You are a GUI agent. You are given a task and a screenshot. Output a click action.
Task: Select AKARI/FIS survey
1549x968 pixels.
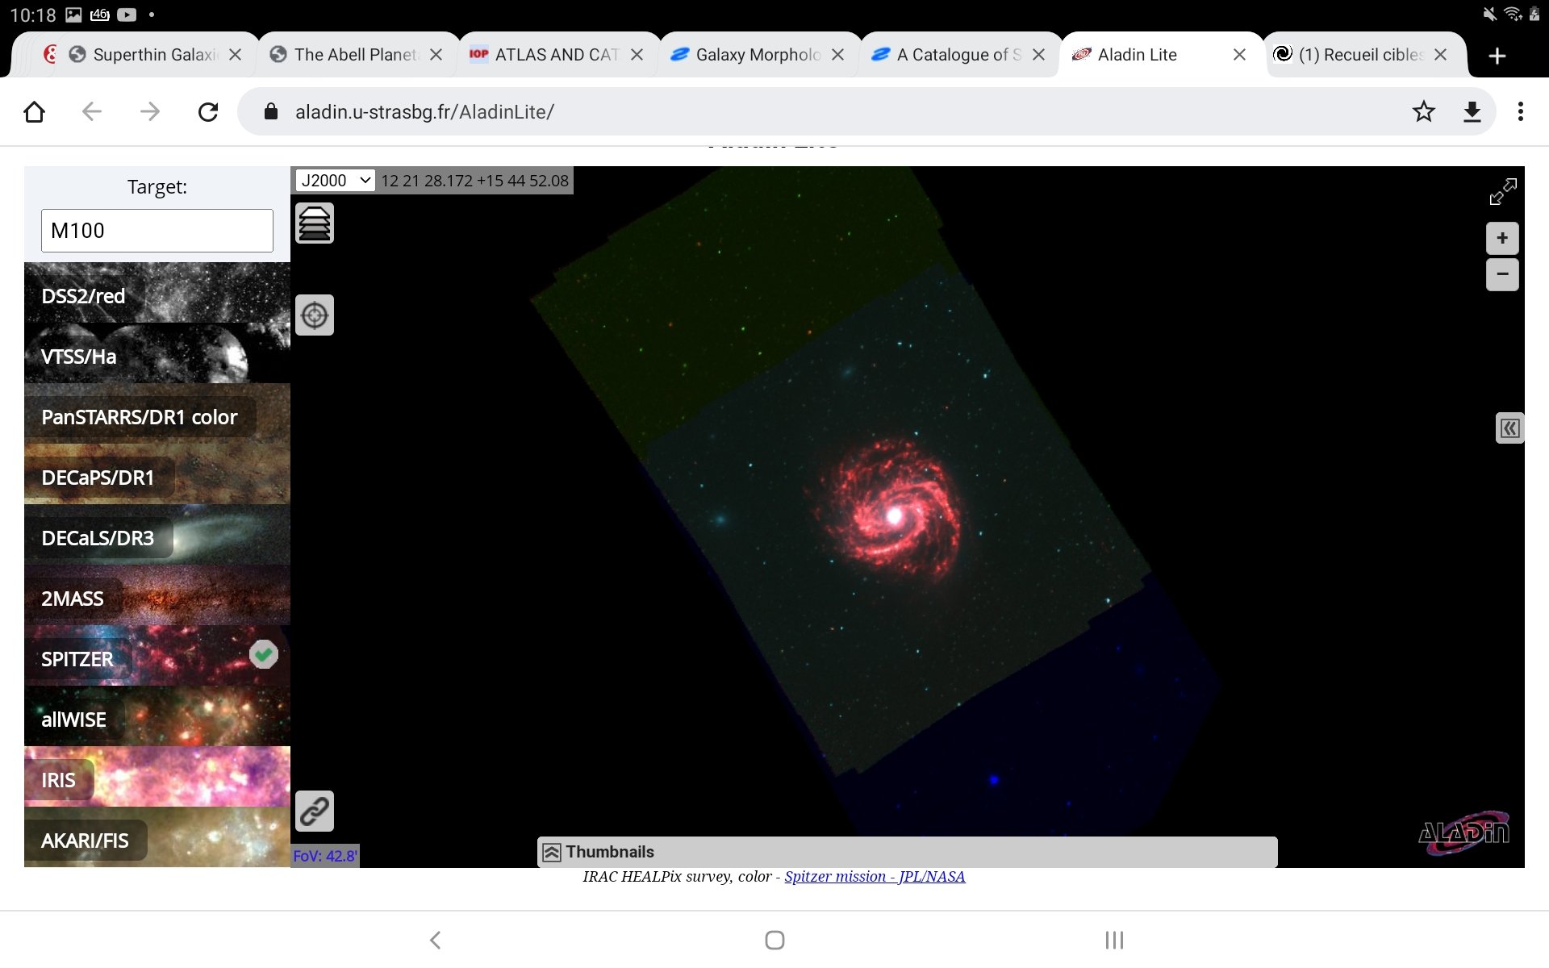[x=157, y=837]
